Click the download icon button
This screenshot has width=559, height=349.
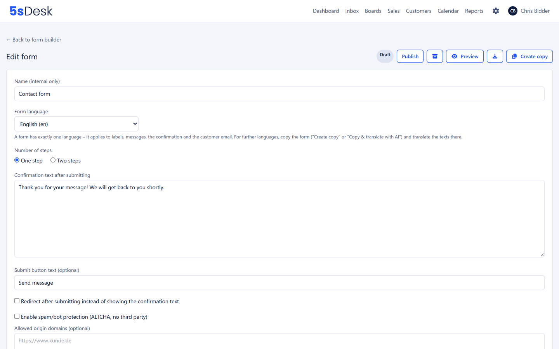(x=495, y=56)
